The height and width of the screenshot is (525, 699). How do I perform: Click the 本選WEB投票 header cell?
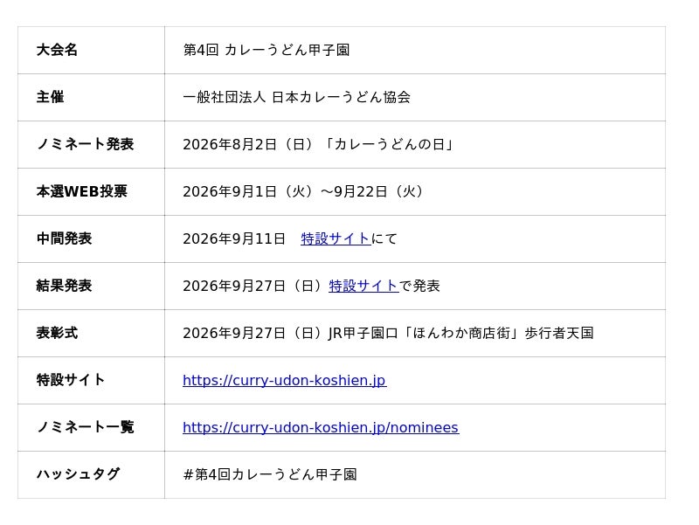point(91,191)
